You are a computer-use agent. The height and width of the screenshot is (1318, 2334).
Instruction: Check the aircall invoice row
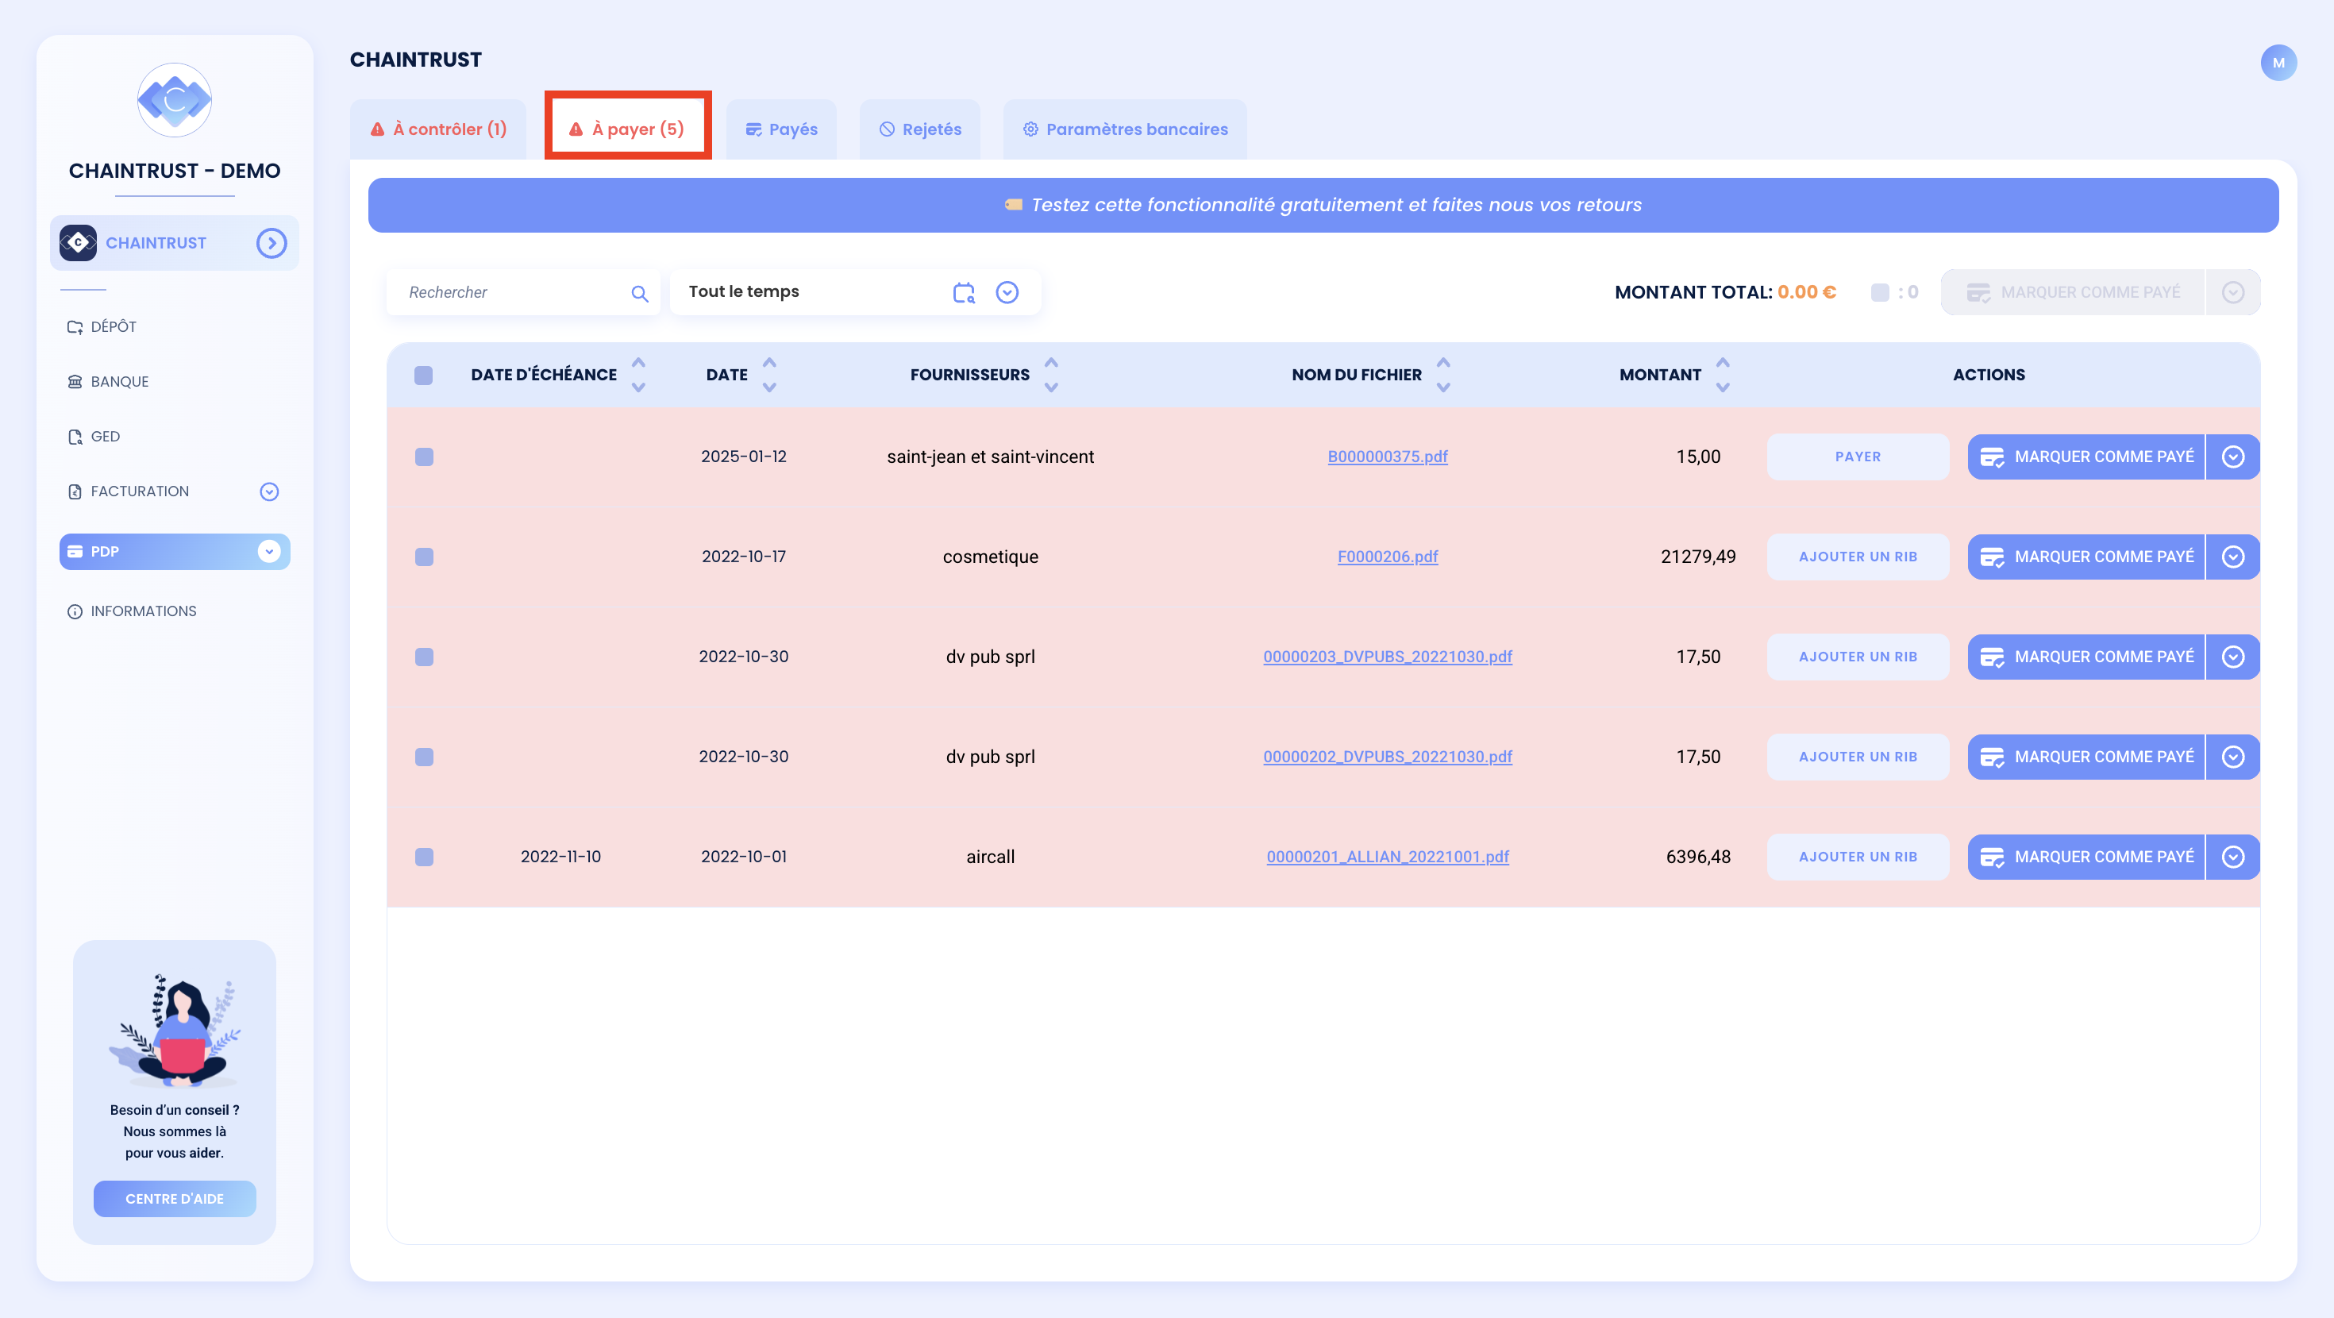pyautogui.click(x=424, y=857)
